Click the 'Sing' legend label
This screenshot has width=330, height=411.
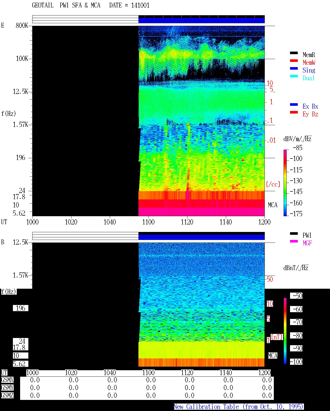[x=309, y=70]
